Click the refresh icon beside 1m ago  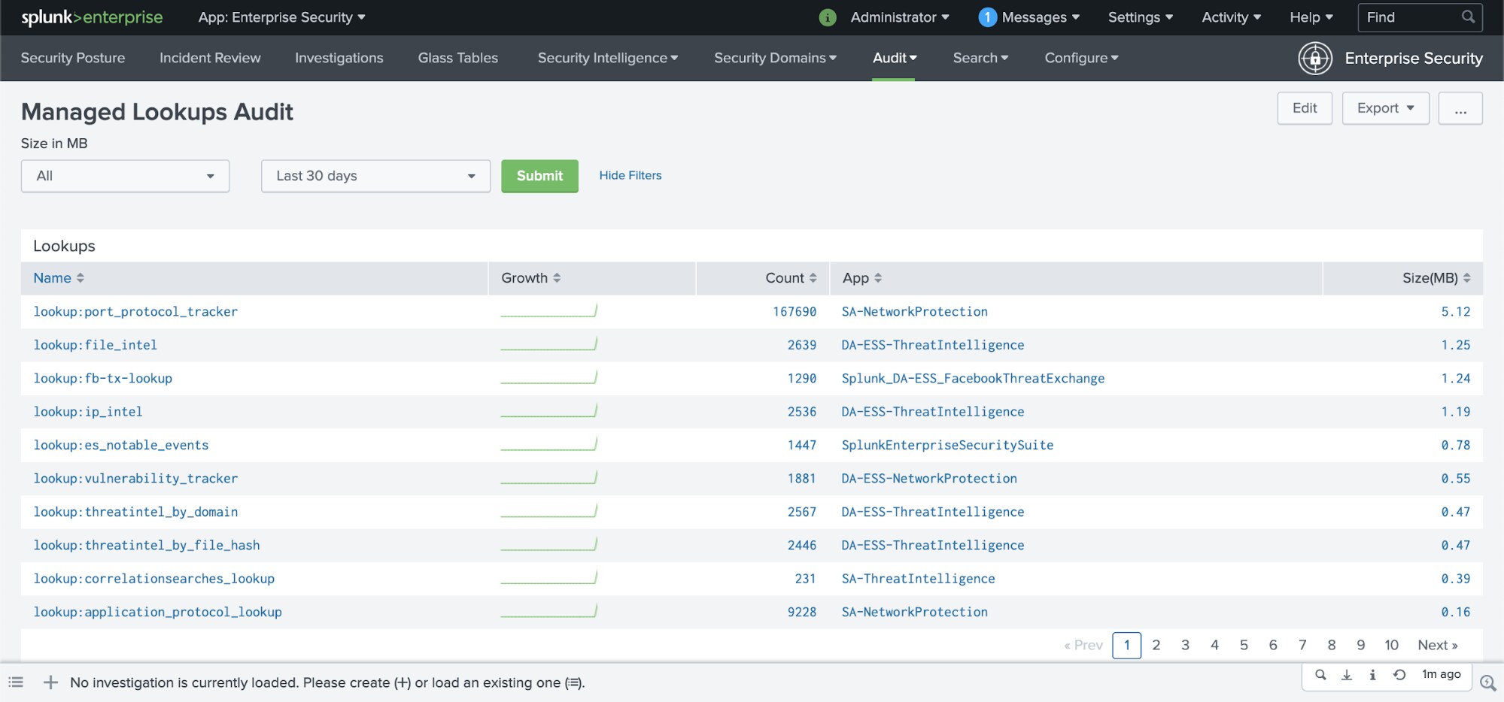coord(1399,674)
